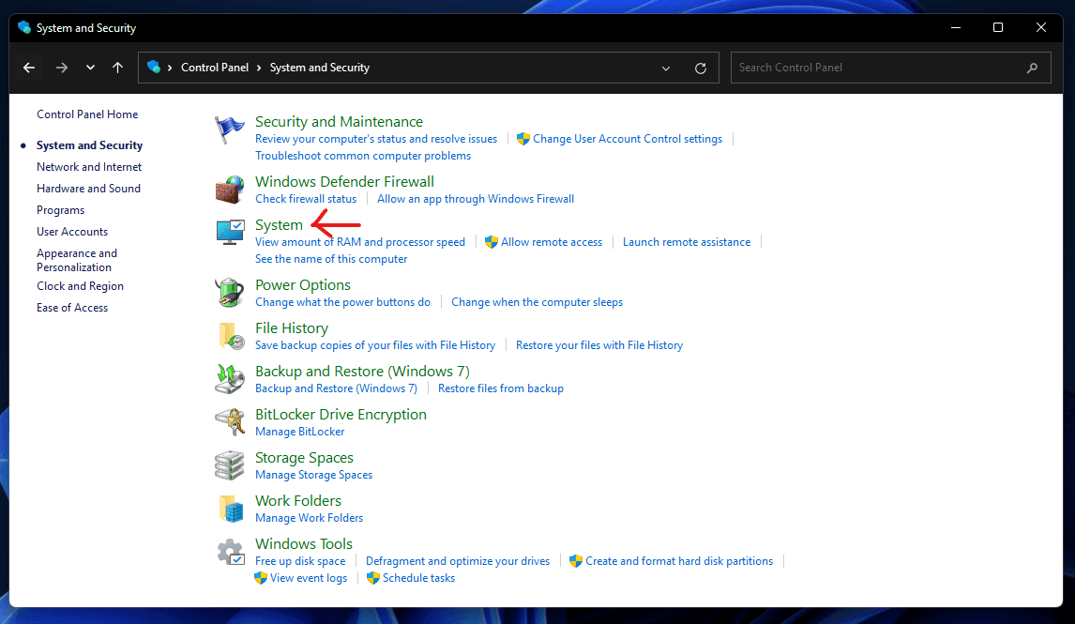Click Schedule tasks
Viewport: 1075px width, 624px height.
tap(419, 579)
